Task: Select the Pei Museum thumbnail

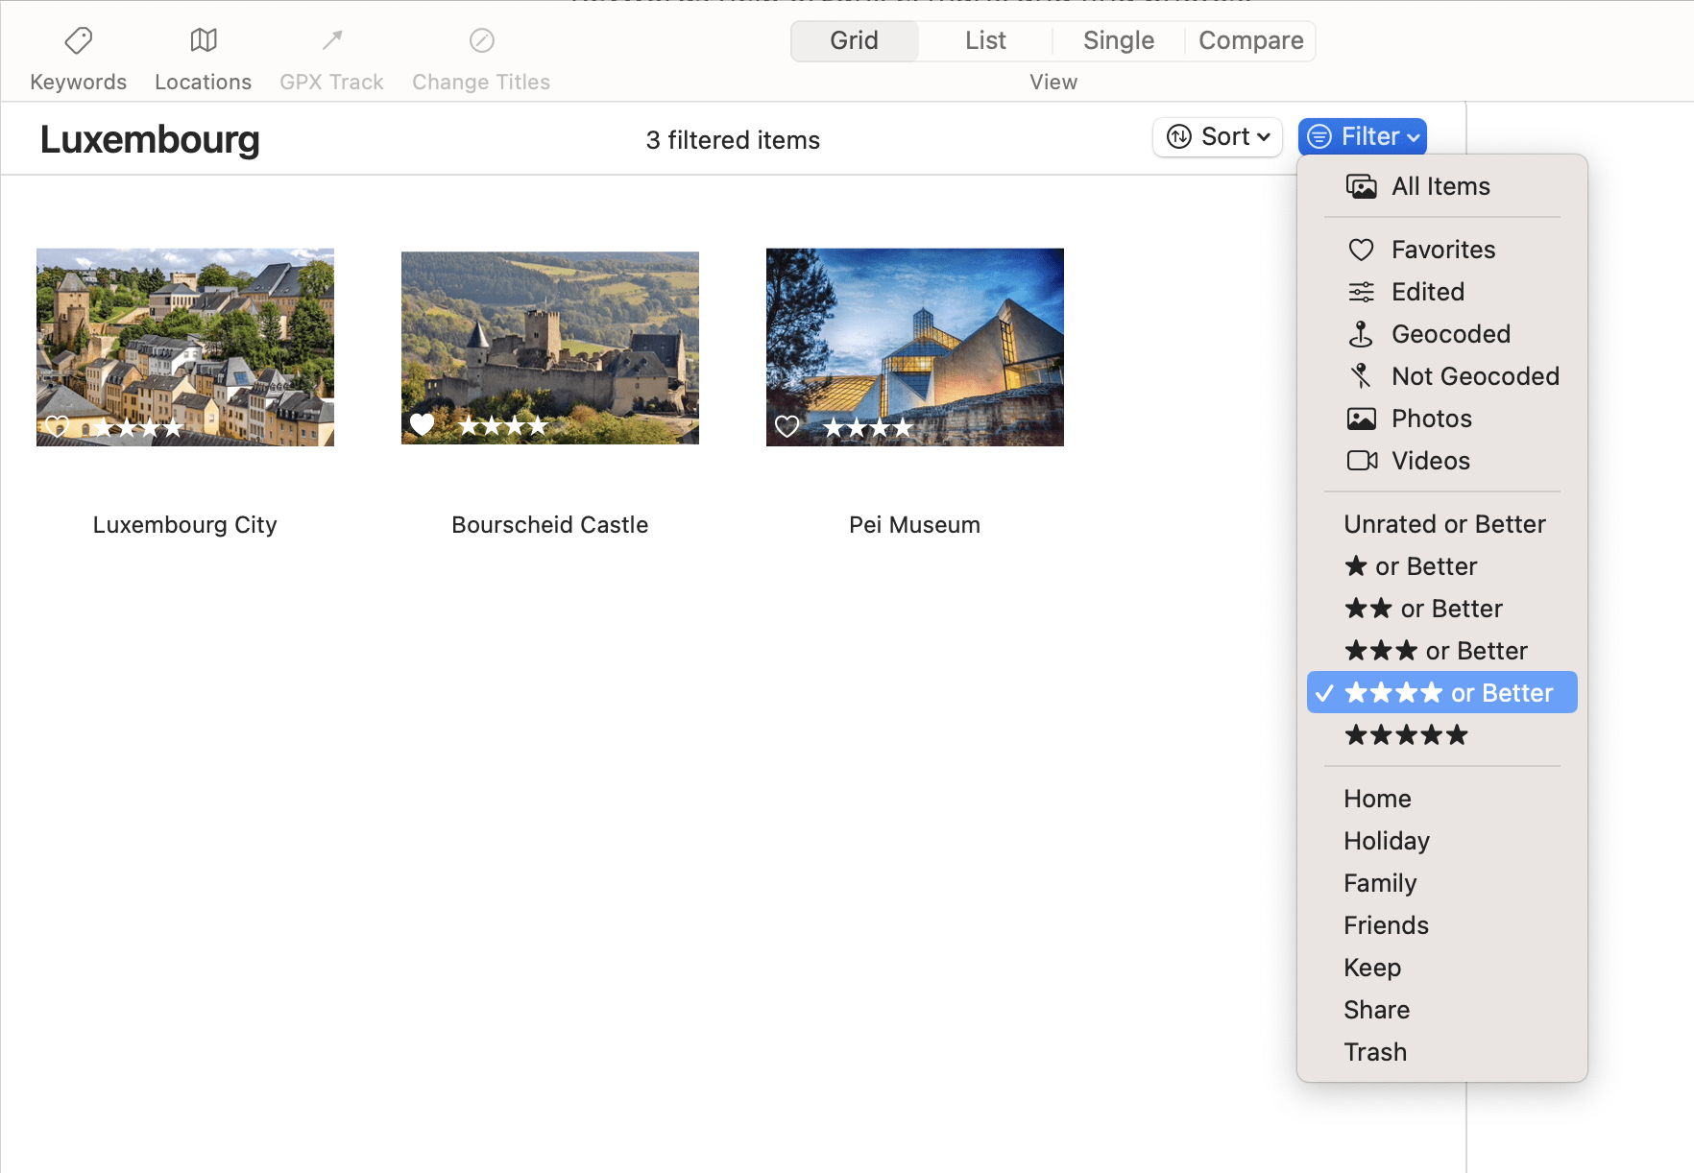Action: coord(915,347)
